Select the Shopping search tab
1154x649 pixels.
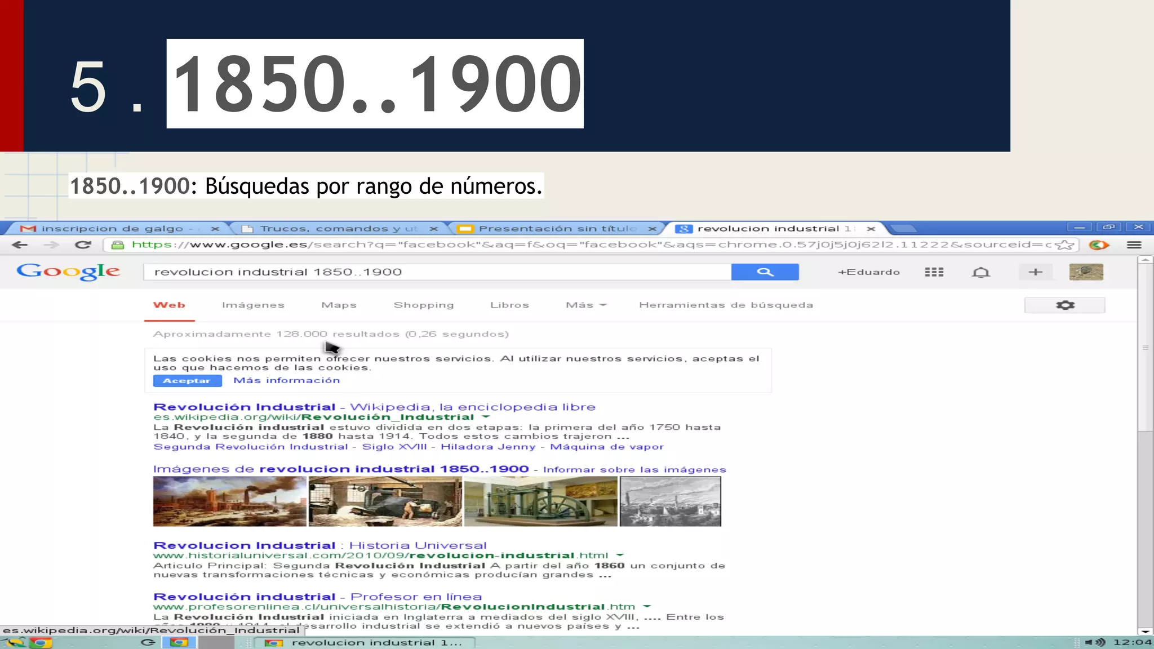pyautogui.click(x=423, y=305)
